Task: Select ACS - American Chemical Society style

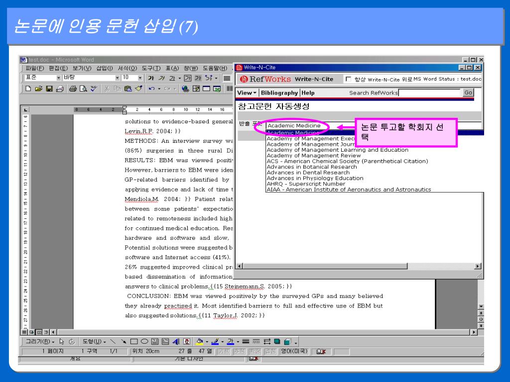Action: (347, 161)
